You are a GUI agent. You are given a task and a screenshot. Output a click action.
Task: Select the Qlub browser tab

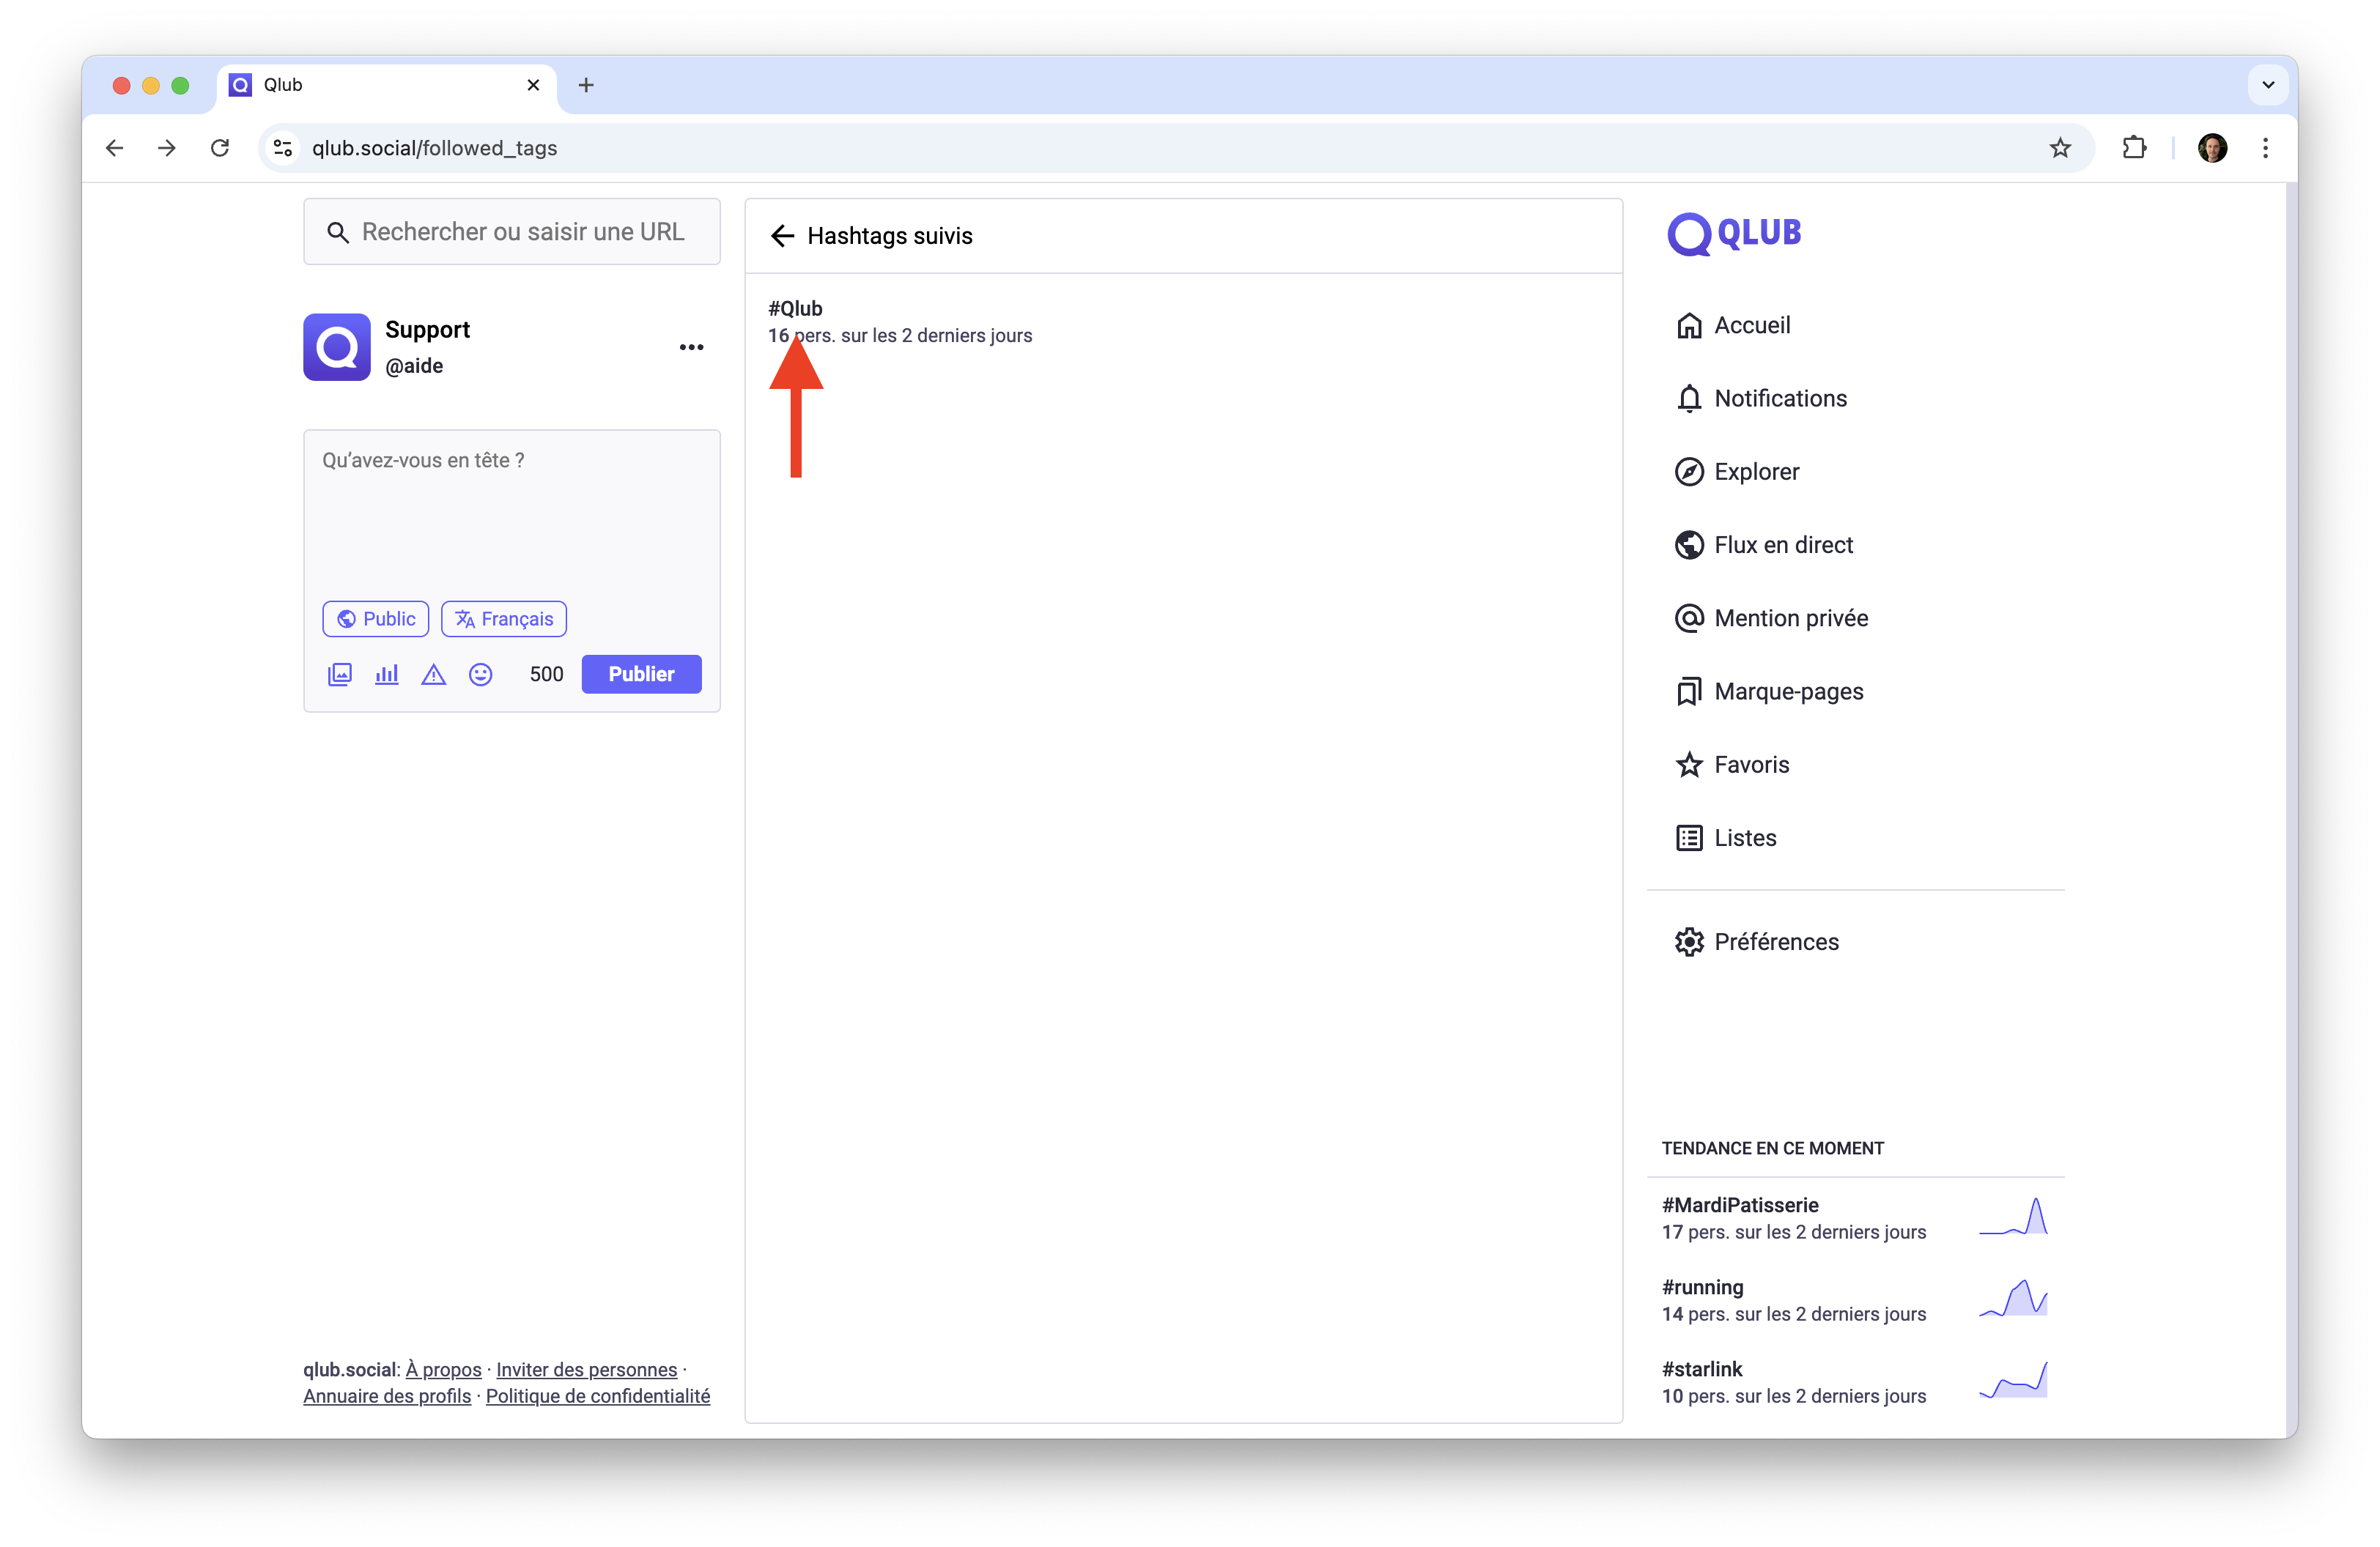pos(386,85)
